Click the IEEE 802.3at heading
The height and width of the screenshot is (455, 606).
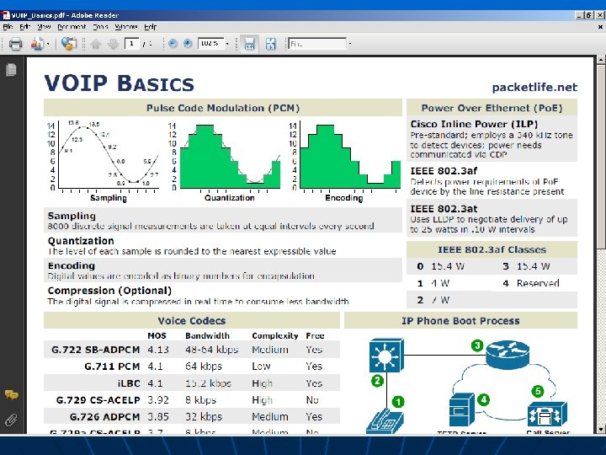pos(444,209)
